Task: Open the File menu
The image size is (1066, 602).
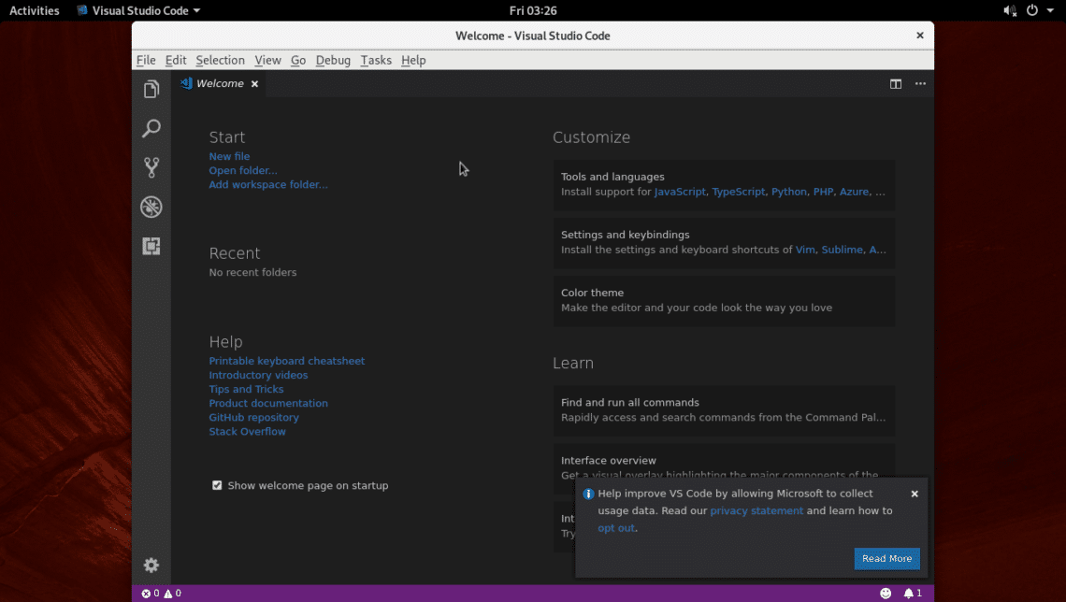Action: [x=146, y=60]
